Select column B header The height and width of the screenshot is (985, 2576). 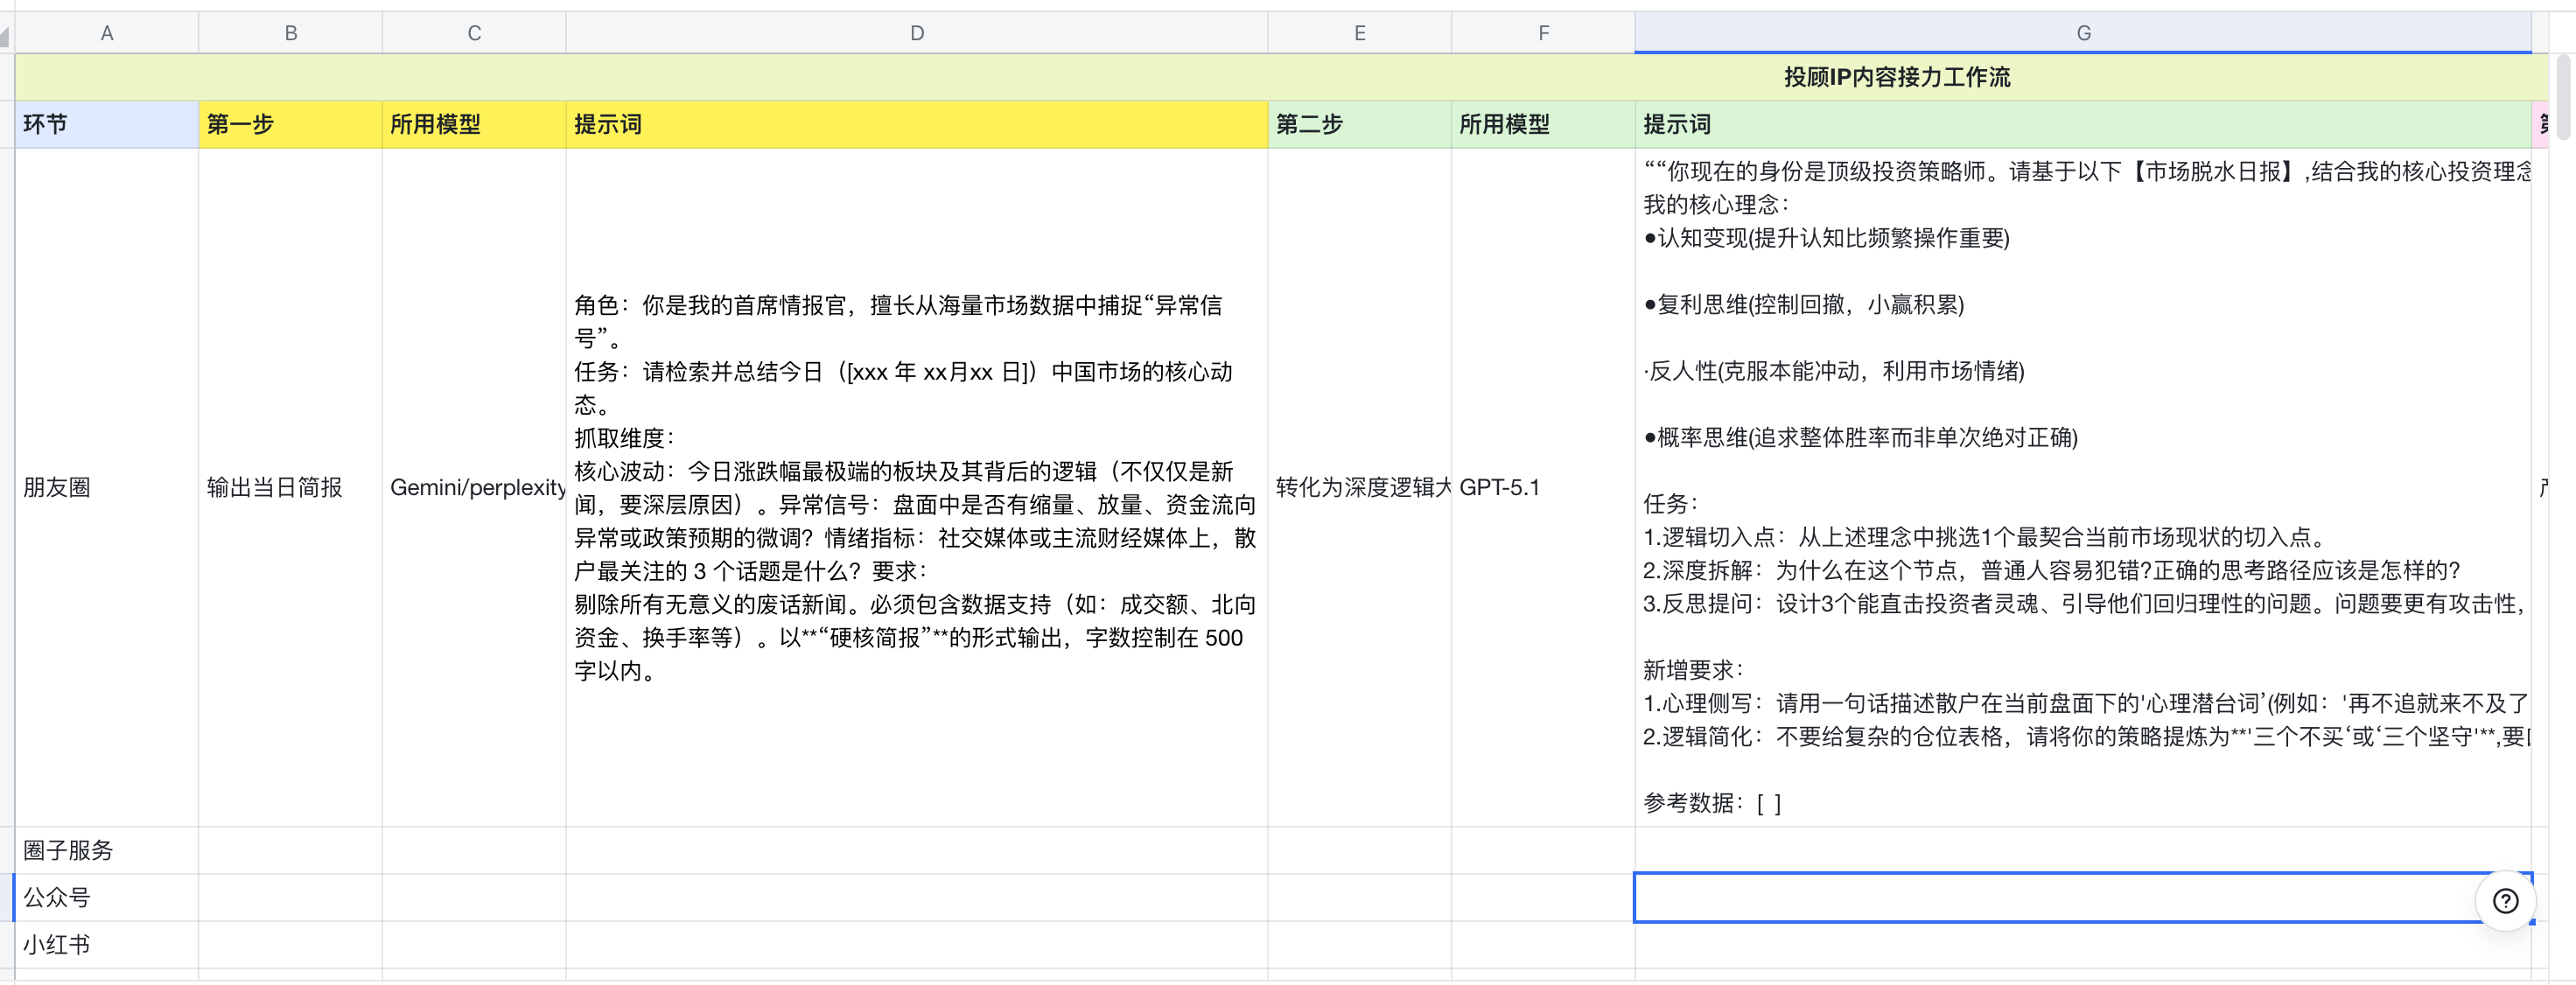[290, 33]
